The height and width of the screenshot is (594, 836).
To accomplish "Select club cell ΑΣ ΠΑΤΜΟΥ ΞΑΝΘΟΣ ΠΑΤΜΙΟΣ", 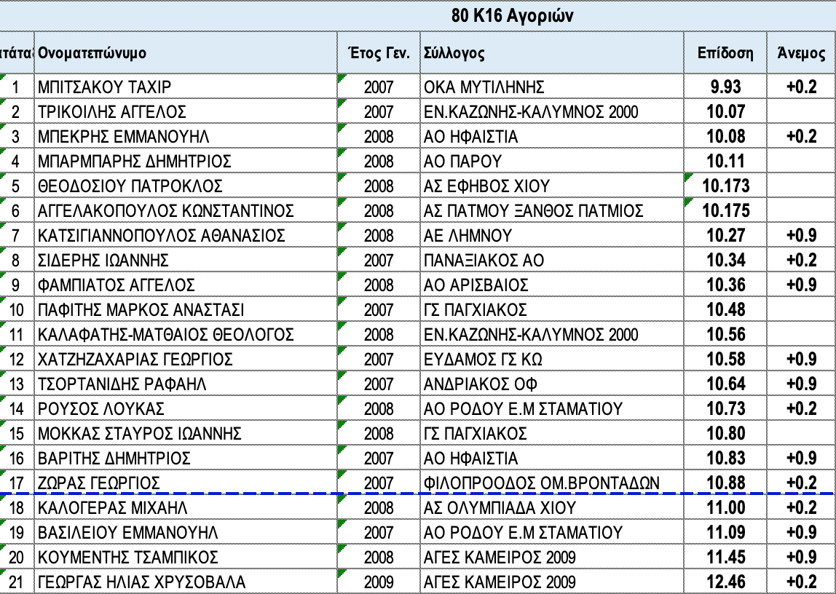I will (x=534, y=211).
